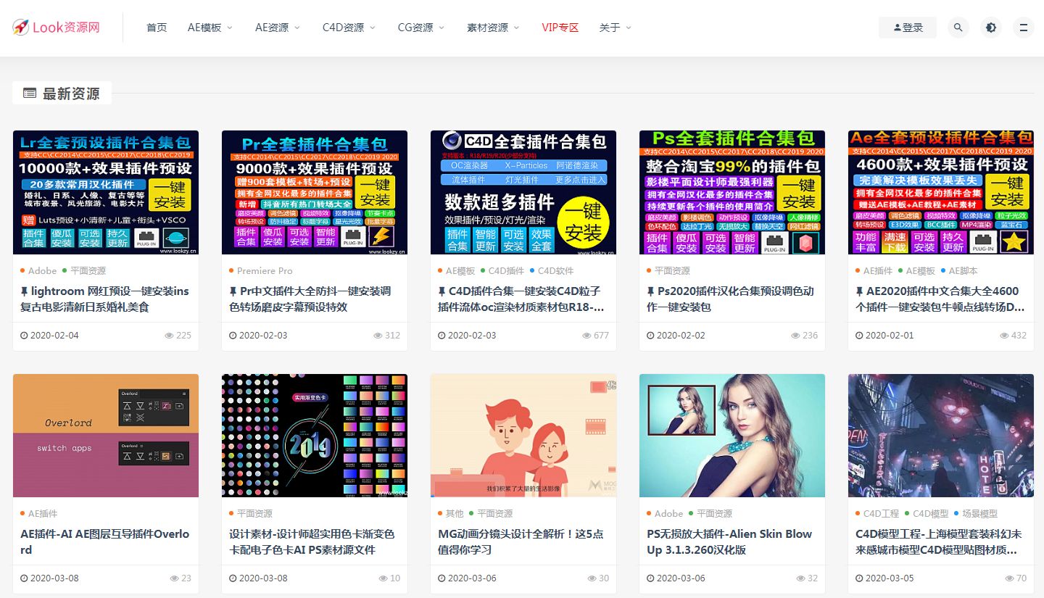Click the eye view count 312
Screen dimensions: 1044x598
click(x=386, y=336)
